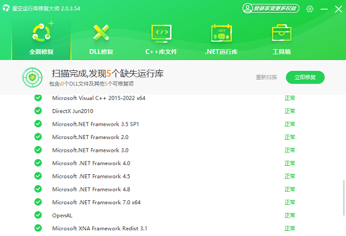Image resolution: width=346 pixels, height=236 pixels.
Task: Click check icon for .NET Framework 3.0
Action: click(x=38, y=150)
